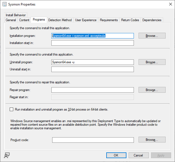Cancel the Sysmon Properties dialog
The height and width of the screenshot is (162, 175).
point(139,155)
